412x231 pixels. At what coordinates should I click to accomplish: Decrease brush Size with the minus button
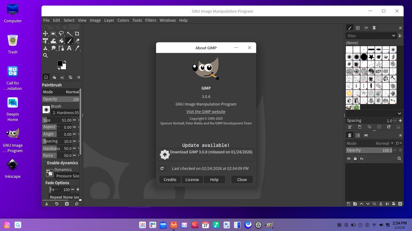75,120
